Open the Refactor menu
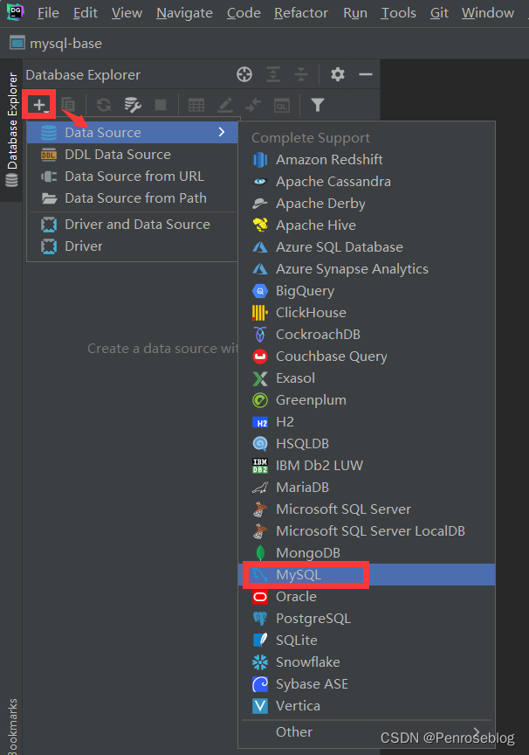Viewport: 529px width, 755px height. (301, 13)
